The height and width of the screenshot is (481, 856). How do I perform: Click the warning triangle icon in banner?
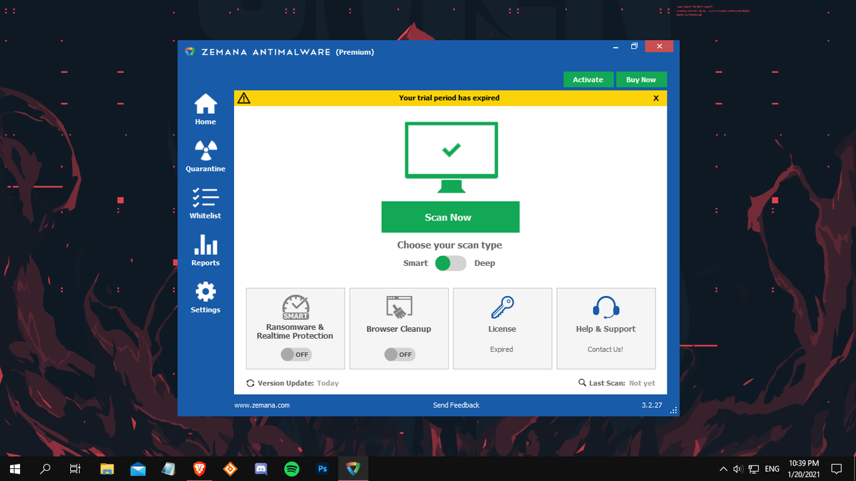click(244, 98)
